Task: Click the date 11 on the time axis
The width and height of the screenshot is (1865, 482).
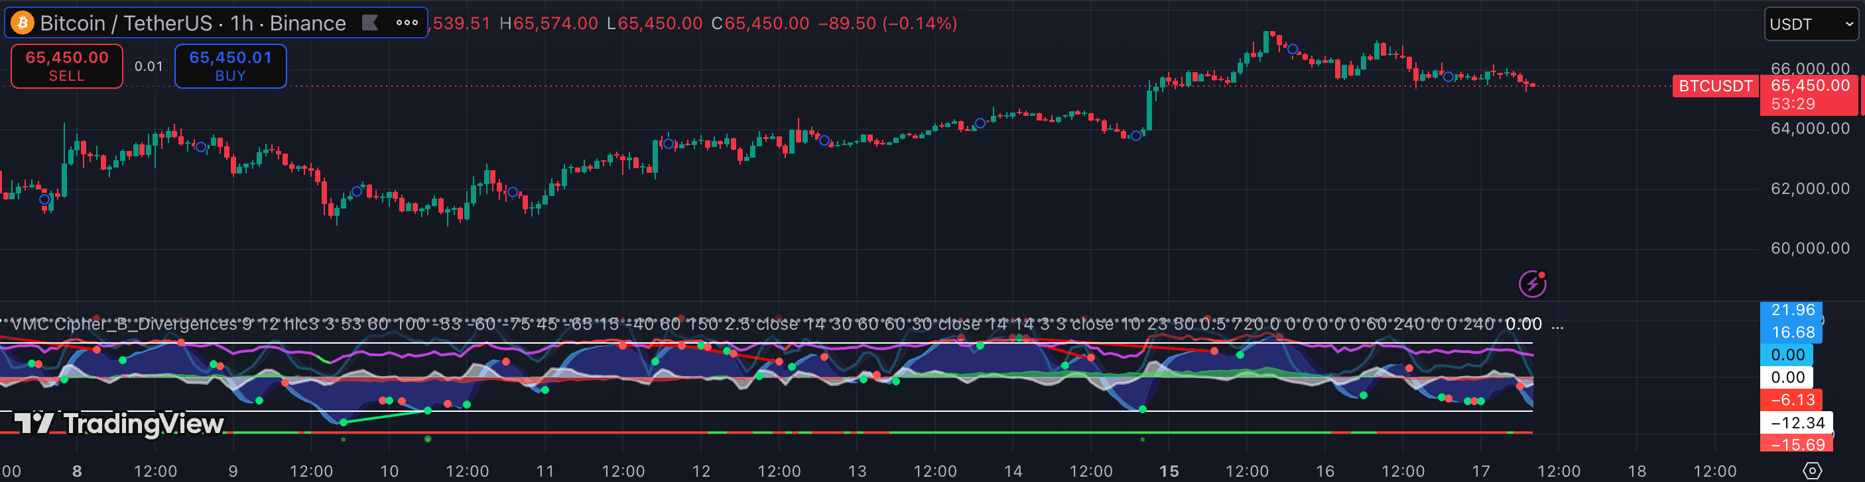Action: pos(545,471)
